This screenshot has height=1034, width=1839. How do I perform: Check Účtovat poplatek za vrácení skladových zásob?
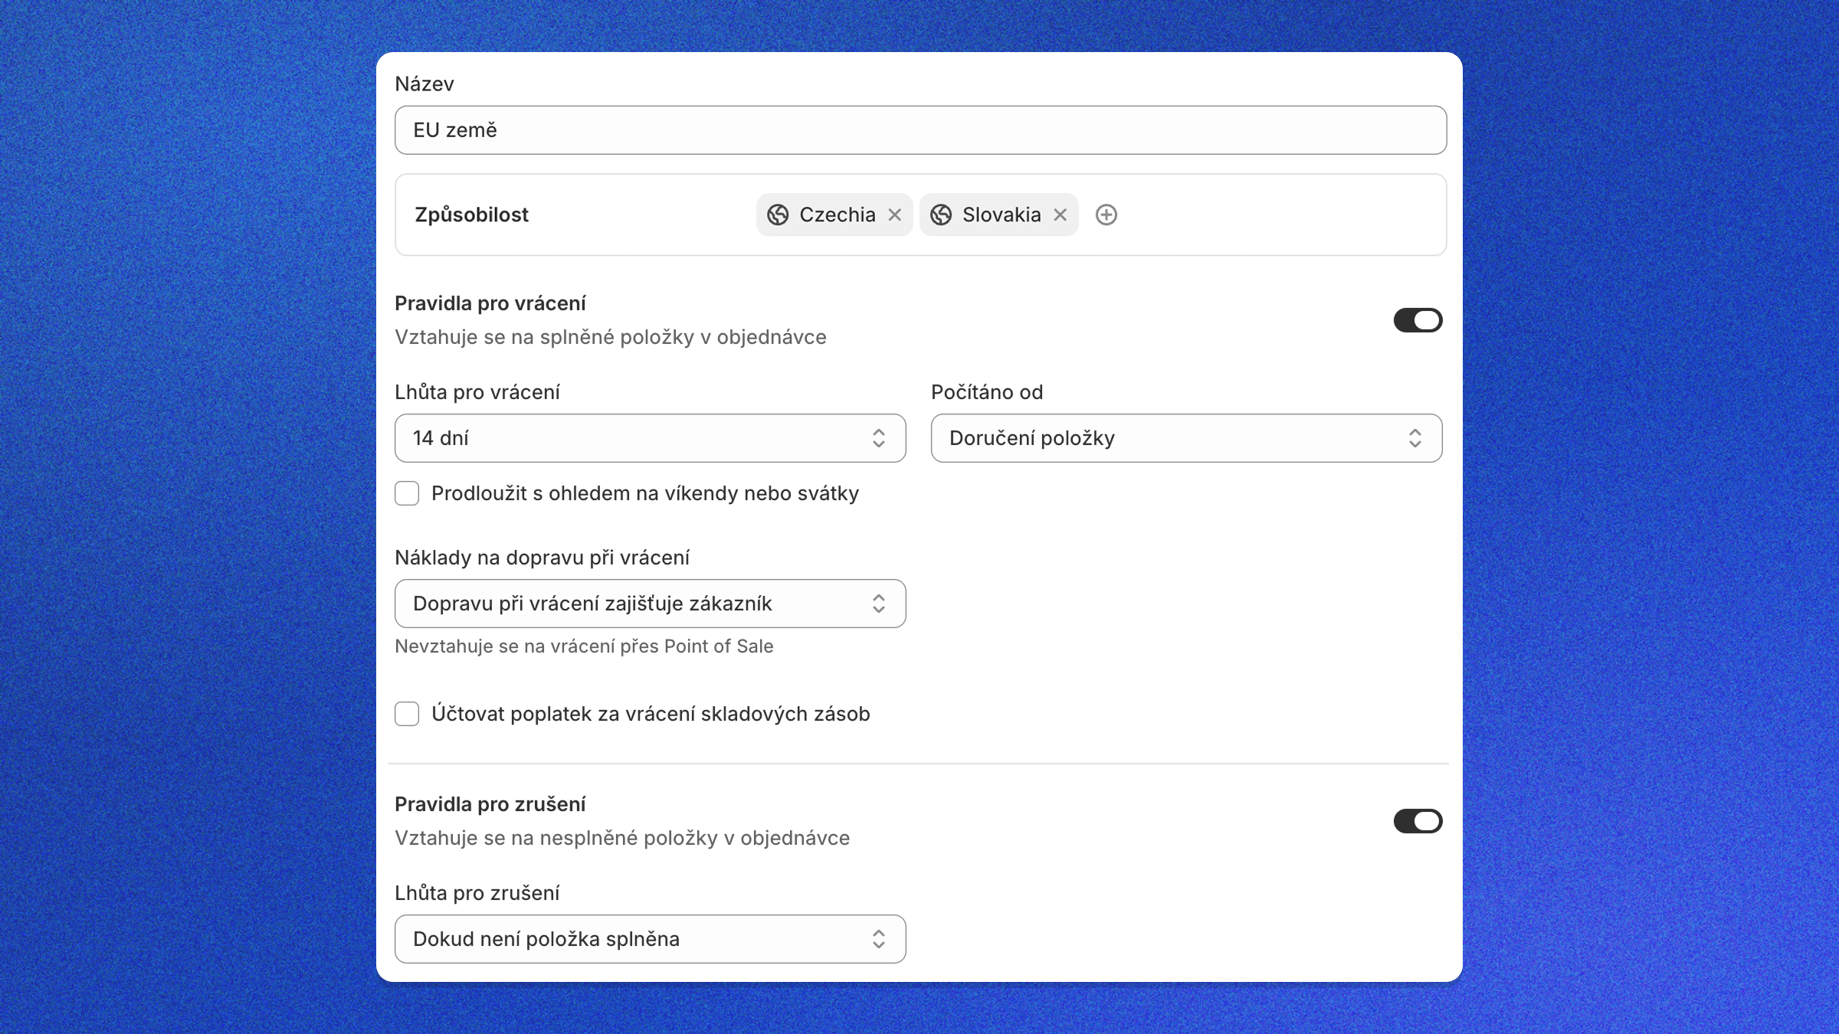coord(407,714)
